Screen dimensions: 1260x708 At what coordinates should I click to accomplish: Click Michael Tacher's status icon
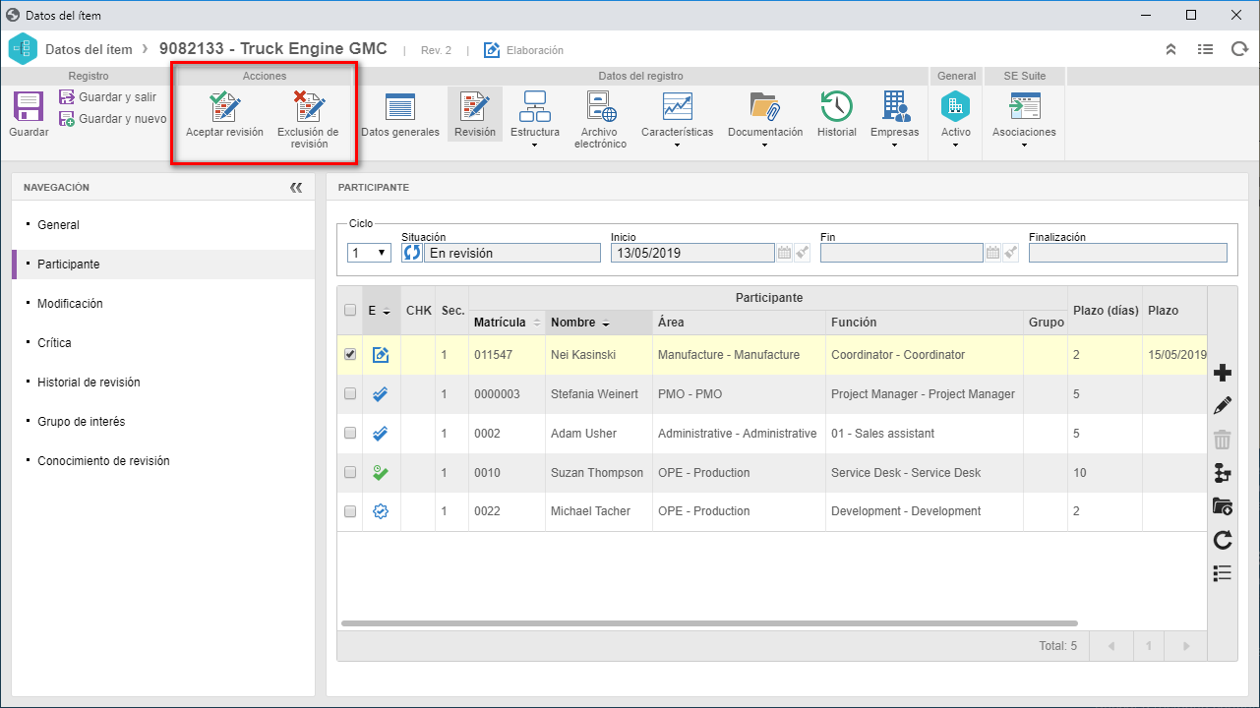pyautogui.click(x=381, y=511)
